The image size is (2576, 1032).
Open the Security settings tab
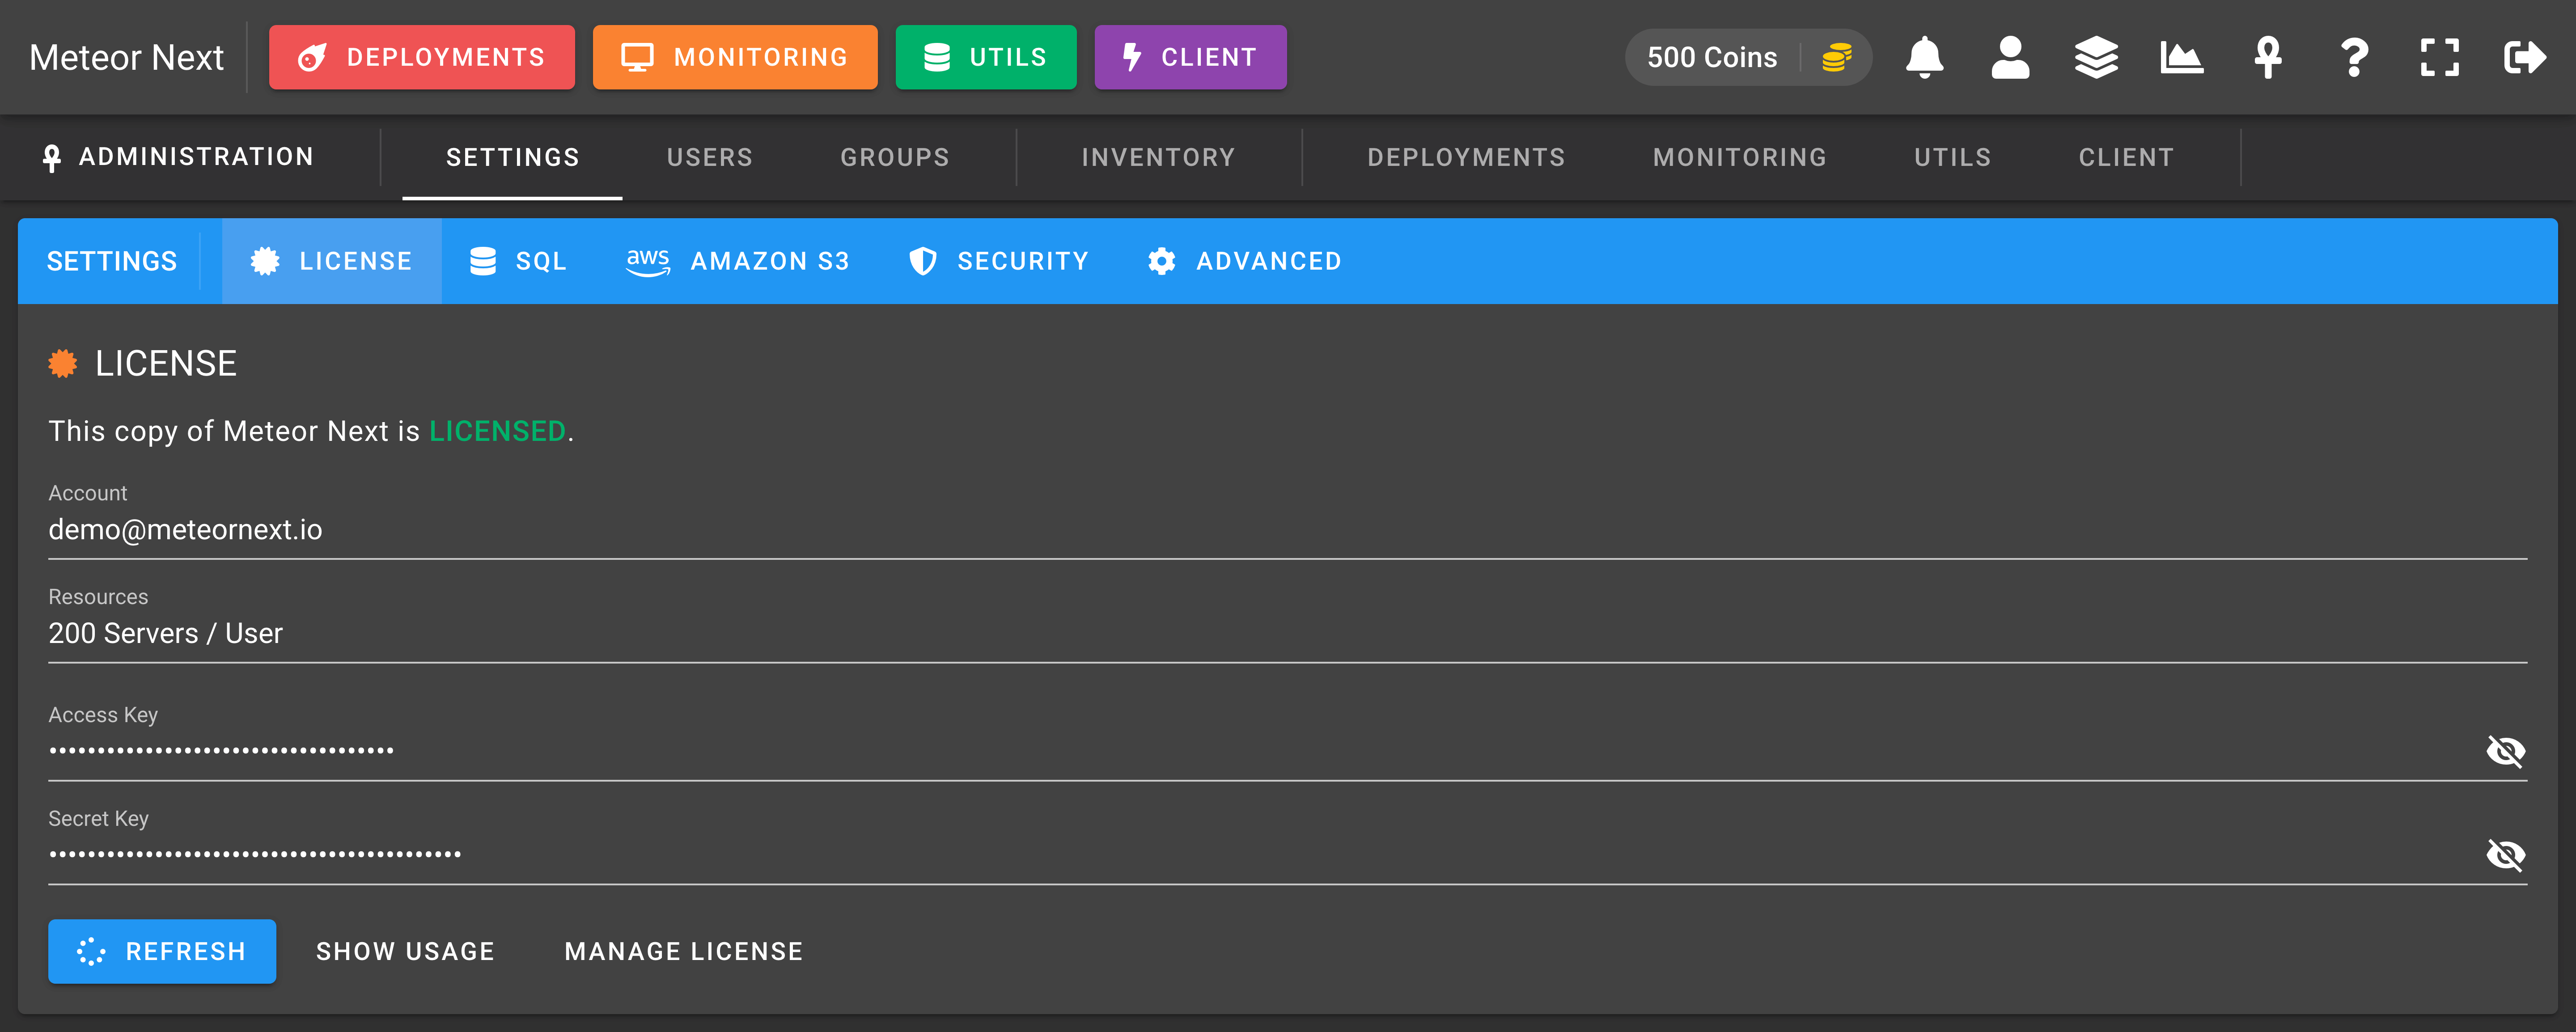point(998,261)
